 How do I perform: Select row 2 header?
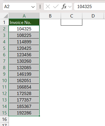[x=4, y=29]
